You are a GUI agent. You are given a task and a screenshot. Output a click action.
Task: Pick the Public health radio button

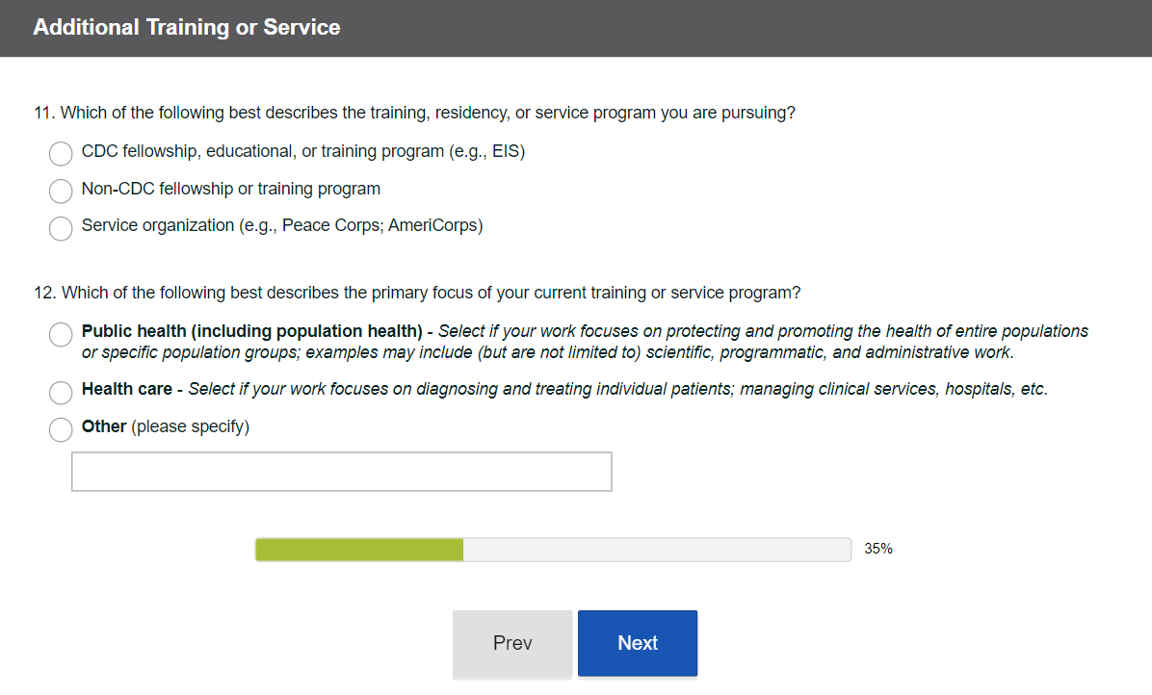[61, 334]
